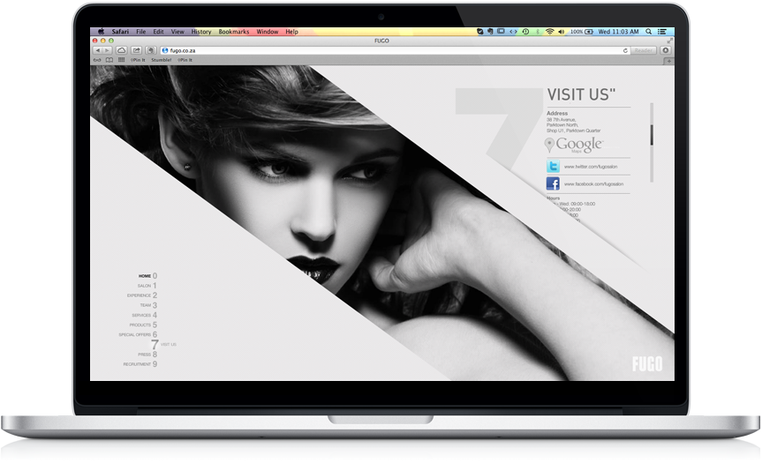Open Top Sites grid icon
The image size is (762, 463).
point(122,60)
